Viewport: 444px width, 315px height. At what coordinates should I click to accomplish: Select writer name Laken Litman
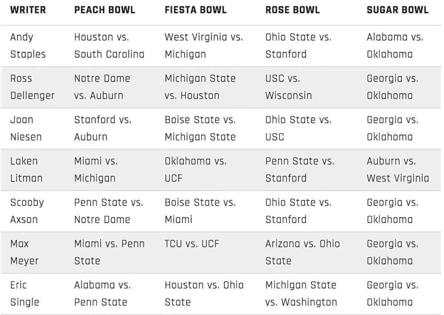pos(26,170)
